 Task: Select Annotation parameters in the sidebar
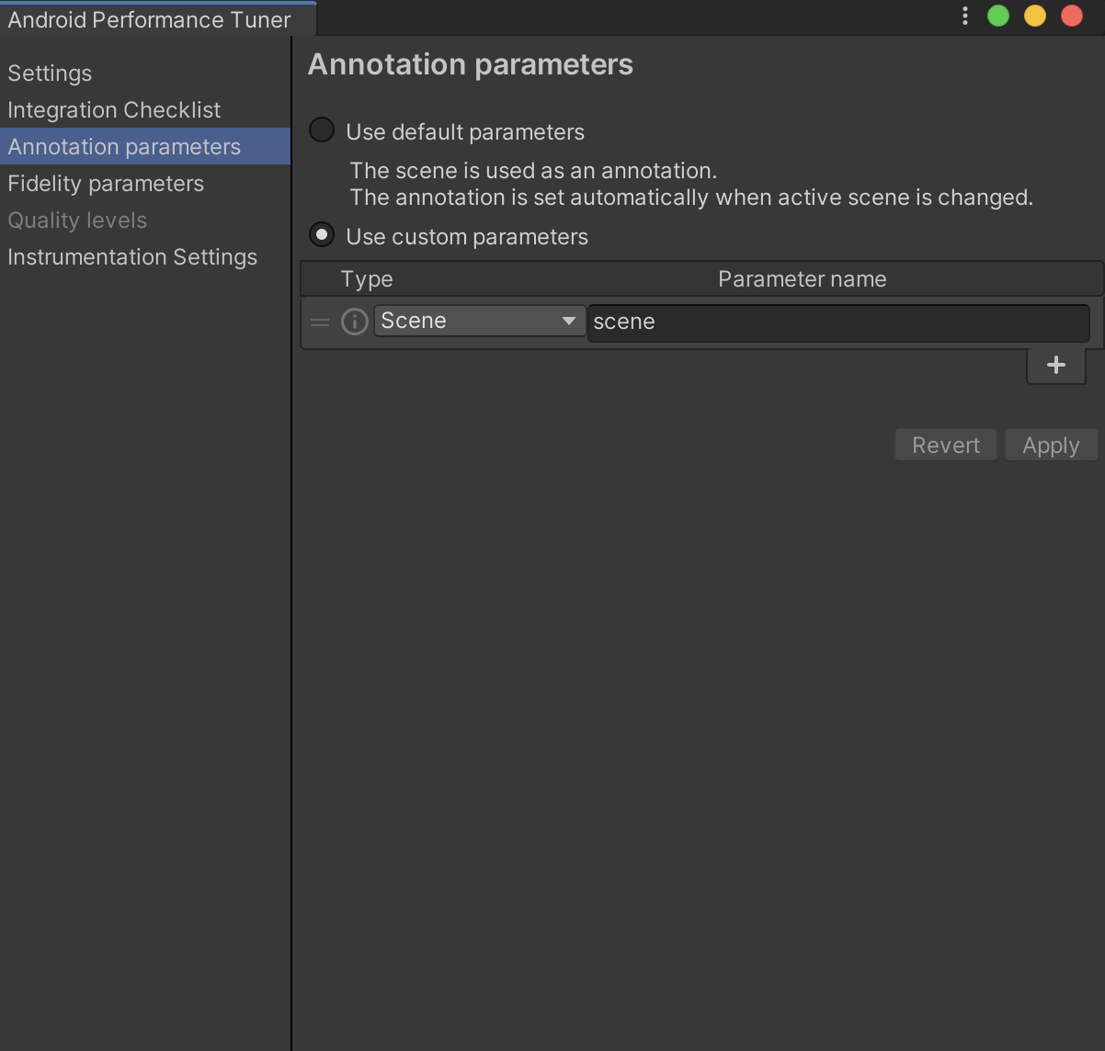(x=124, y=147)
